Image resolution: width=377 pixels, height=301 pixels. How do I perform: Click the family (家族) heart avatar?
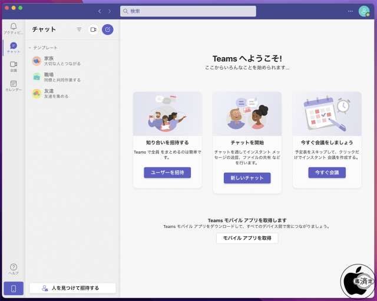pos(37,61)
